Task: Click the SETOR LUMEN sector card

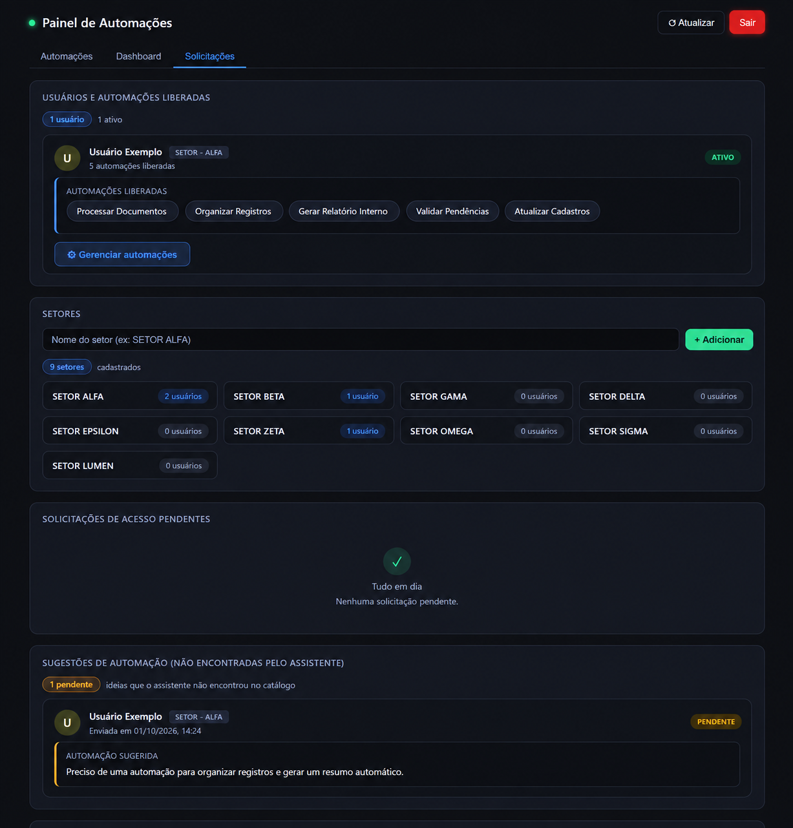Action: tap(130, 466)
